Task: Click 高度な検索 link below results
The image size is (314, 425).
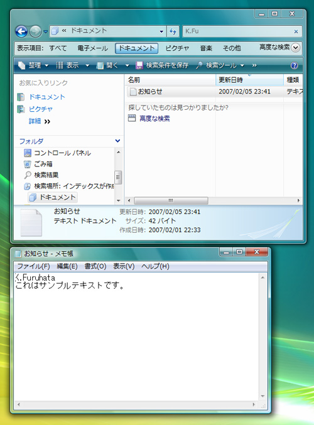Action: click(154, 119)
